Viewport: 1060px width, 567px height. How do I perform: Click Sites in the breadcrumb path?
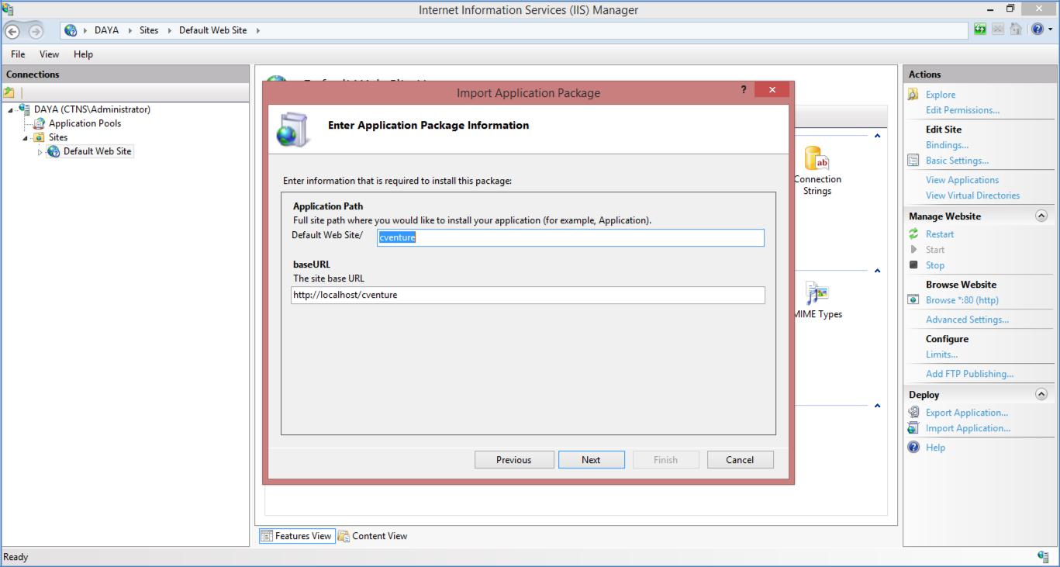(149, 30)
